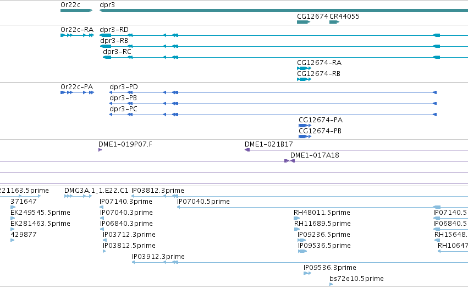Select the dpr3-PB protein label
The height and width of the screenshot is (287, 468).
click(123, 99)
